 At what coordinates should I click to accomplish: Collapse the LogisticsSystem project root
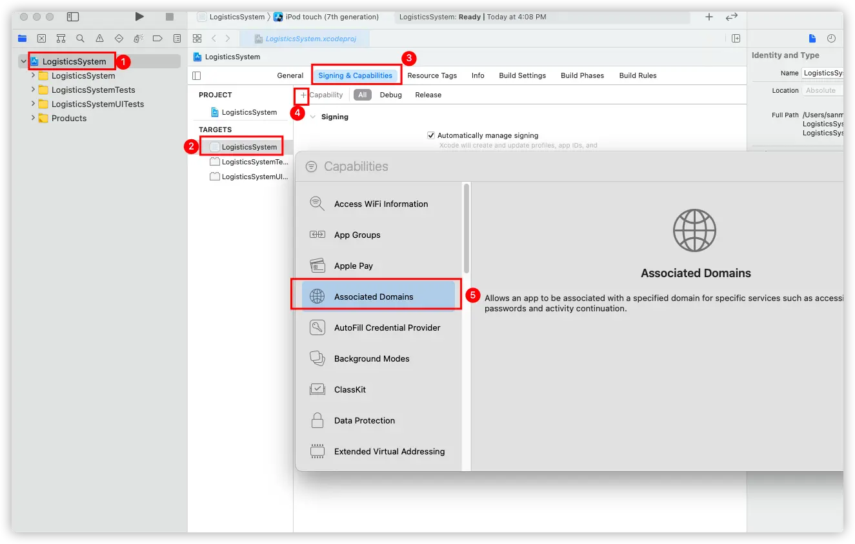point(24,62)
